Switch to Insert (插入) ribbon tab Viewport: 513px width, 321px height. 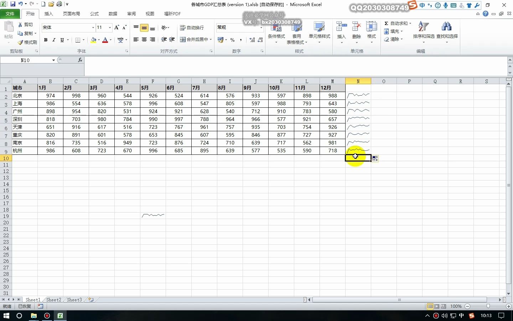click(x=48, y=14)
